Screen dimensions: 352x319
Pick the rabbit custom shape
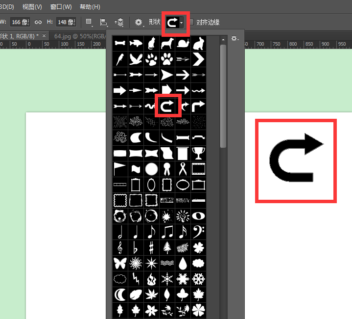click(x=198, y=43)
